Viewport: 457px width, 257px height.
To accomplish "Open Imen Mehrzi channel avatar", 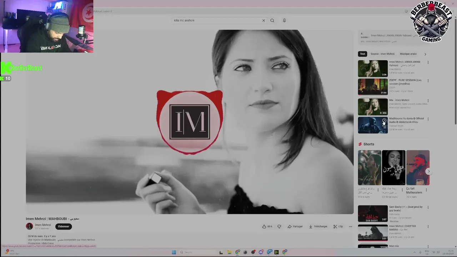I will click(x=29, y=226).
